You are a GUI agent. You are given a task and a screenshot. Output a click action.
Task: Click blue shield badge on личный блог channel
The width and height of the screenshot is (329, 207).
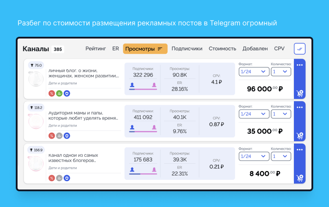(67, 93)
